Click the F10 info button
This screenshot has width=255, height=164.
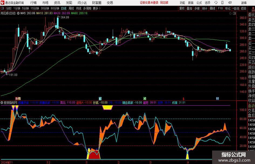point(220,8)
